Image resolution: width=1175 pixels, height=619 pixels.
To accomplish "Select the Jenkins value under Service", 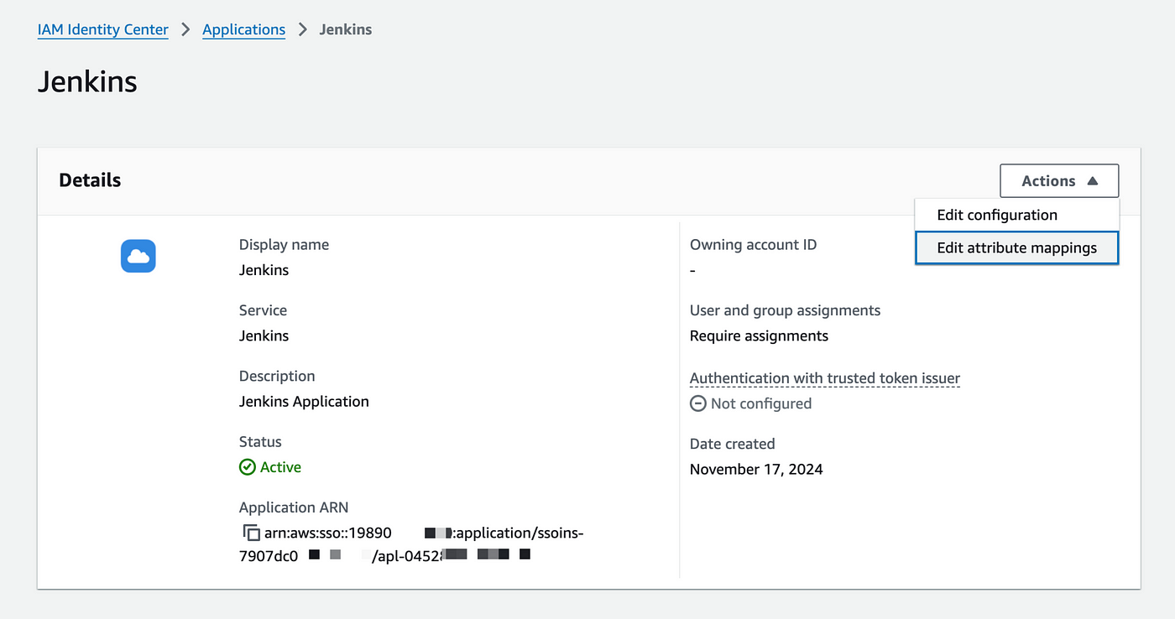I will [264, 336].
